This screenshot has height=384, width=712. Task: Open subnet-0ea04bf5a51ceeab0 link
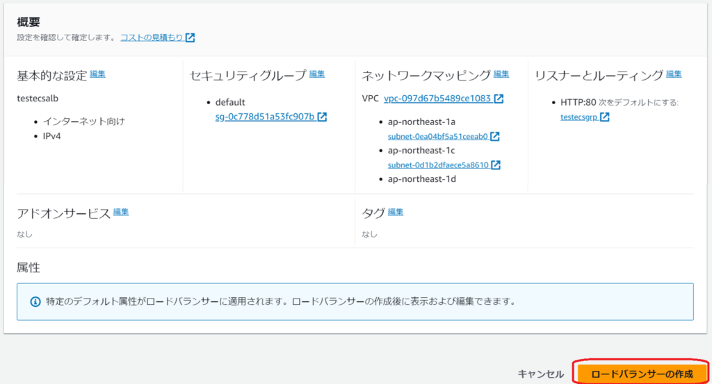[438, 137]
